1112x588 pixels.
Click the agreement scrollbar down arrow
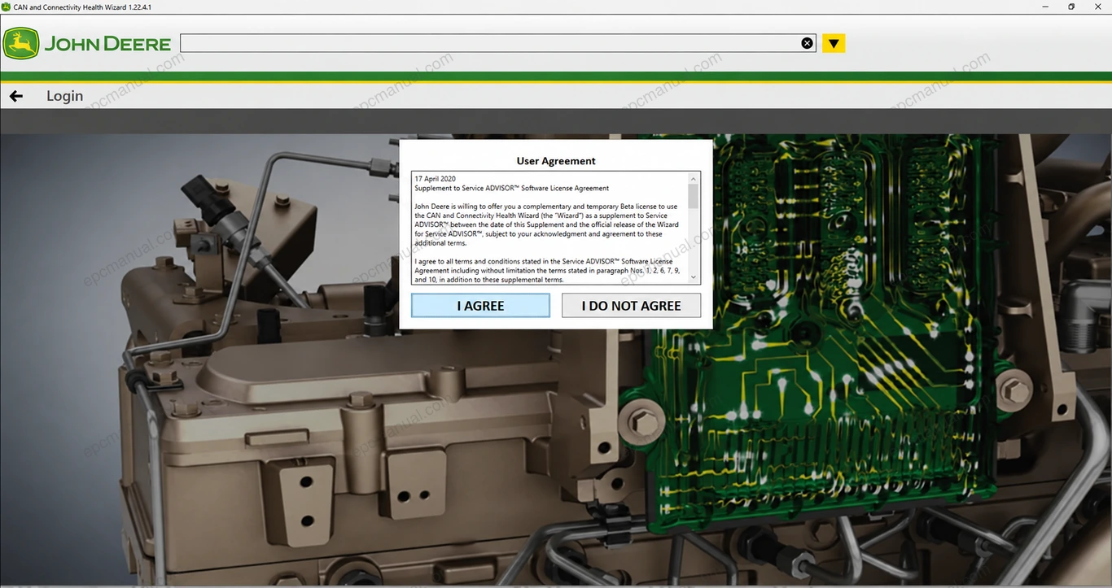tap(694, 278)
